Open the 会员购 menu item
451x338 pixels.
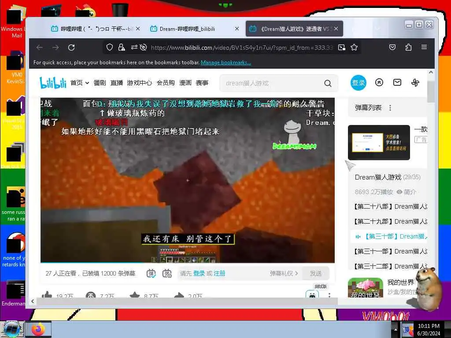(166, 83)
